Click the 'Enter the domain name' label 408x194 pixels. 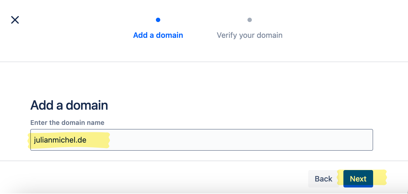click(67, 122)
